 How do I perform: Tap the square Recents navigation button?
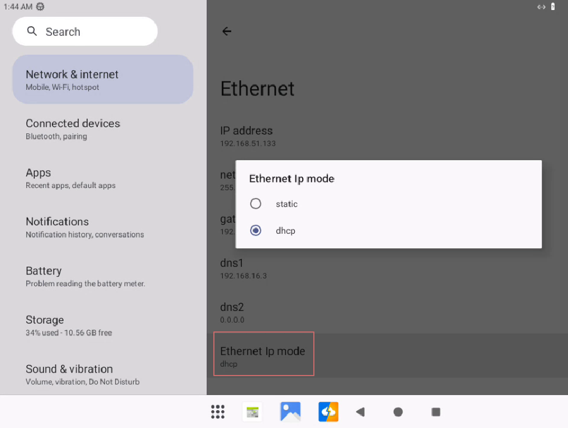(x=436, y=412)
